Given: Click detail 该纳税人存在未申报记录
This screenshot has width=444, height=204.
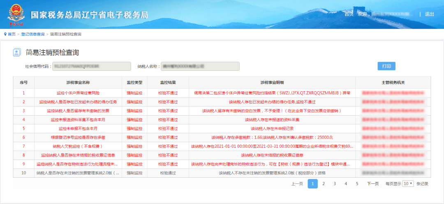Looking at the screenshot, I should pos(272,129).
